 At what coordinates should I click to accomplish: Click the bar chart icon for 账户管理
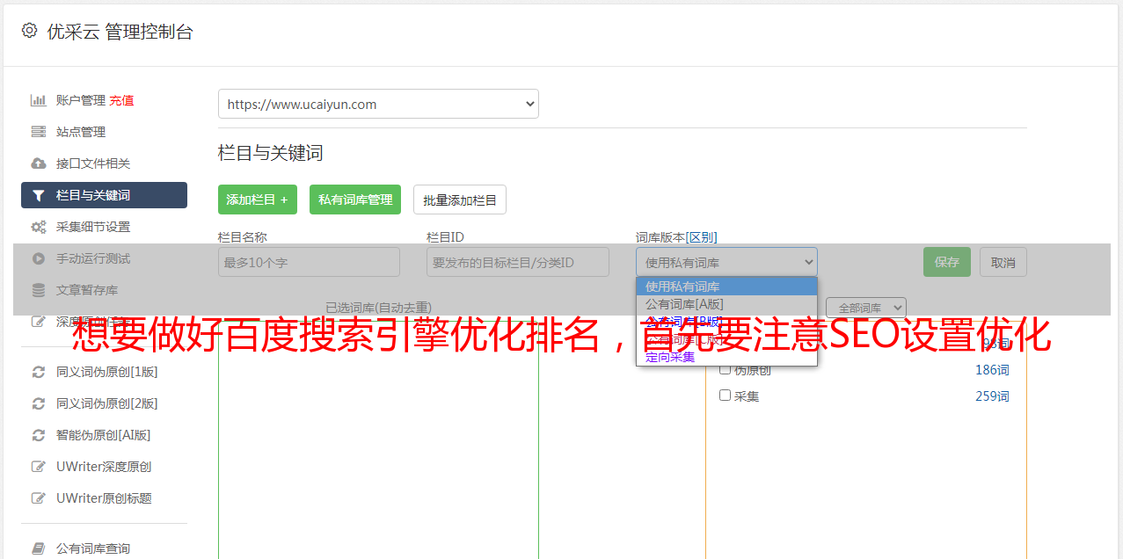[x=38, y=100]
